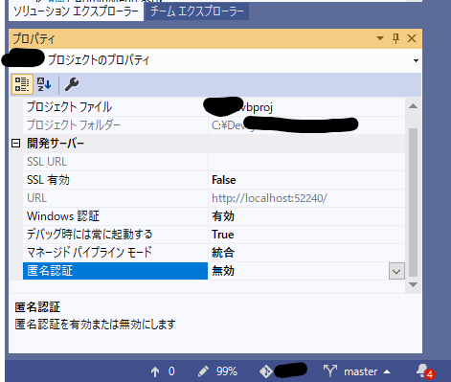Image resolution: width=451 pixels, height=382 pixels.
Task: Close the プロパティ panel
Action: [412, 38]
